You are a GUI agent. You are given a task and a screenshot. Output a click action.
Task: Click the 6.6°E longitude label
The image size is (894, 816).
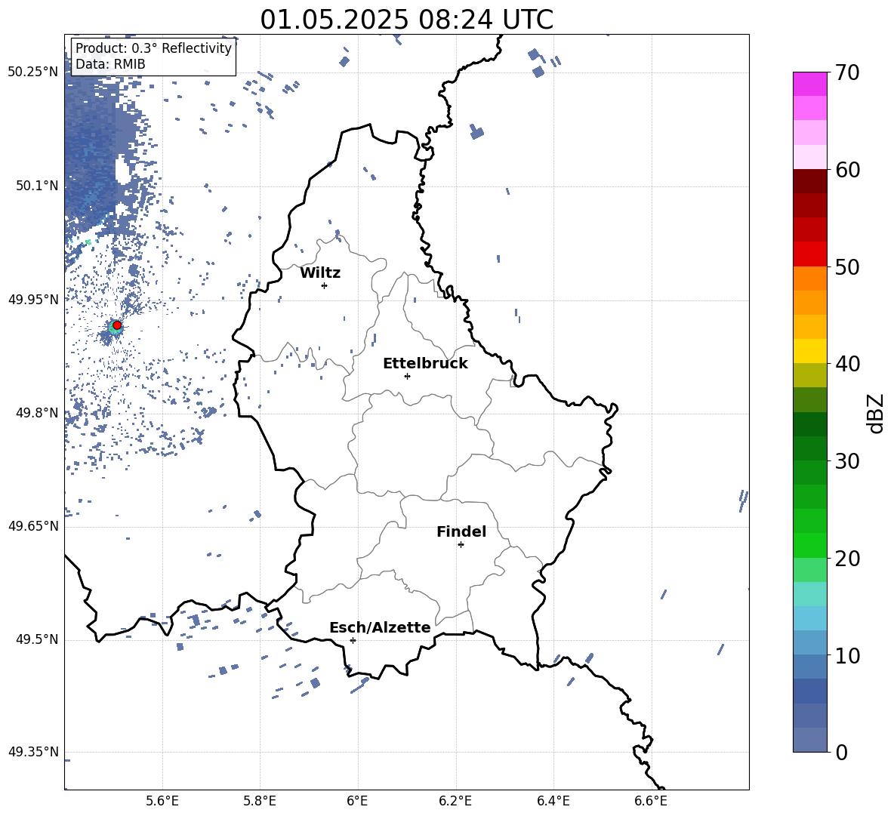(651, 802)
